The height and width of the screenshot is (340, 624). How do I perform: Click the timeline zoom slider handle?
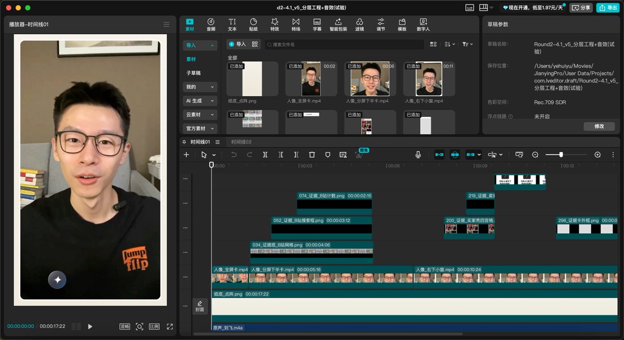coord(561,154)
